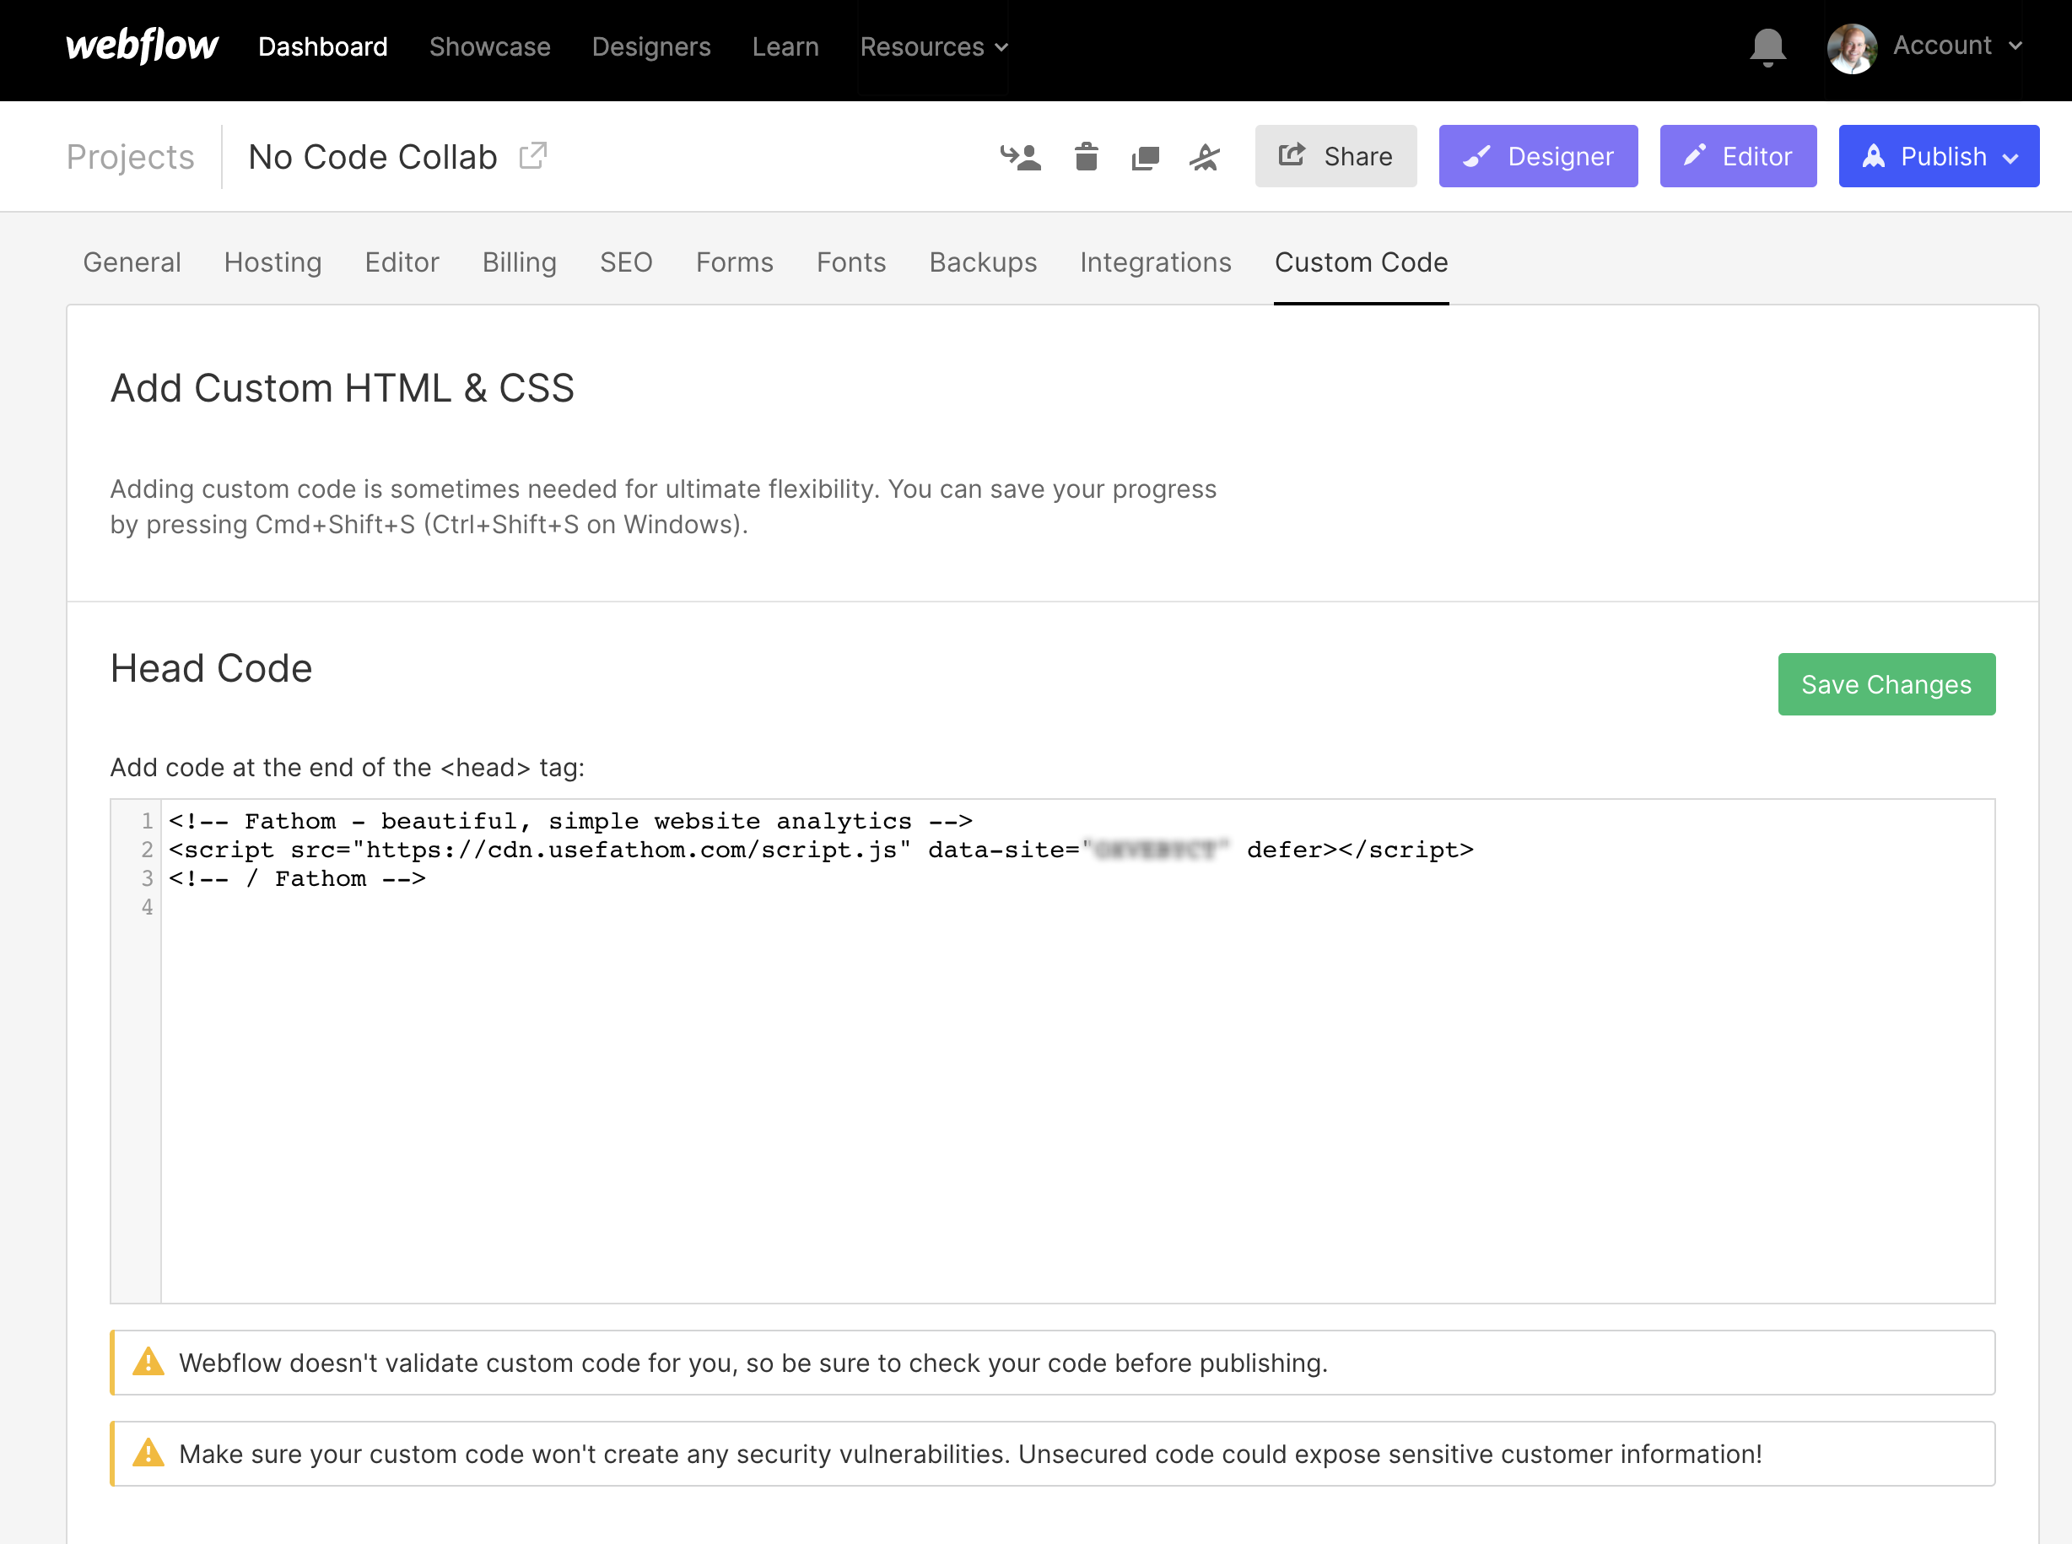Image resolution: width=2072 pixels, height=1544 pixels.
Task: Click the closing '/ Fathom' comment line
Action: point(296,878)
